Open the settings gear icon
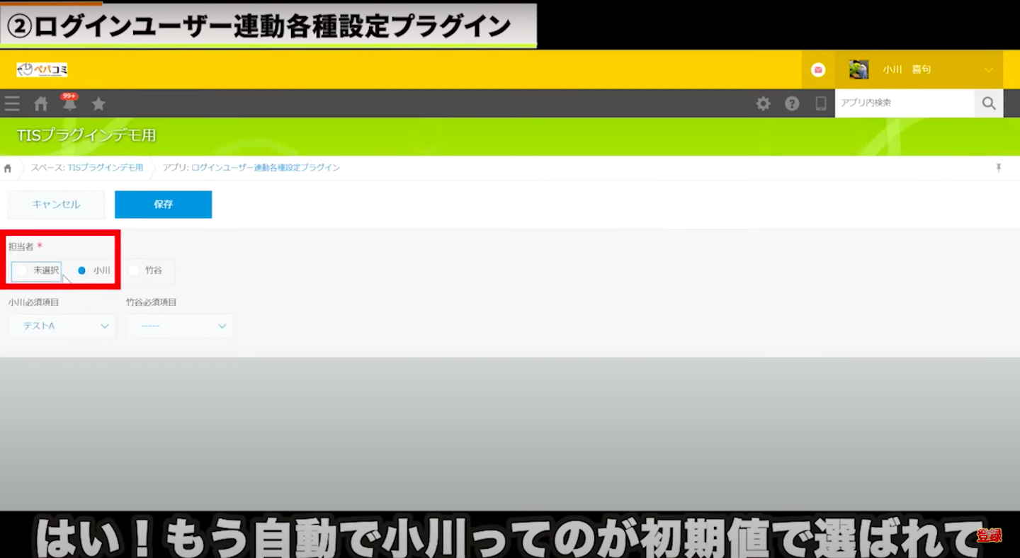The height and width of the screenshot is (558, 1020). click(763, 103)
